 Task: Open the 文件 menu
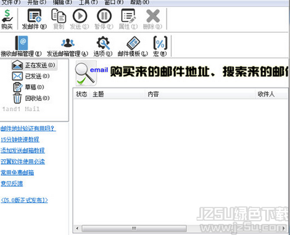(x=11, y=2)
